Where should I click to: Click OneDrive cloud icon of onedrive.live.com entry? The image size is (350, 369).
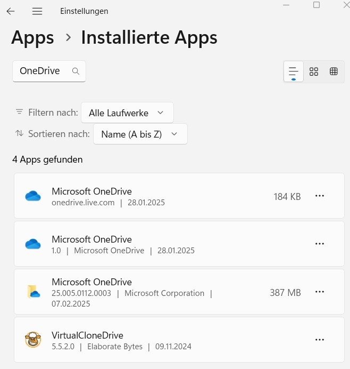[x=33, y=196]
